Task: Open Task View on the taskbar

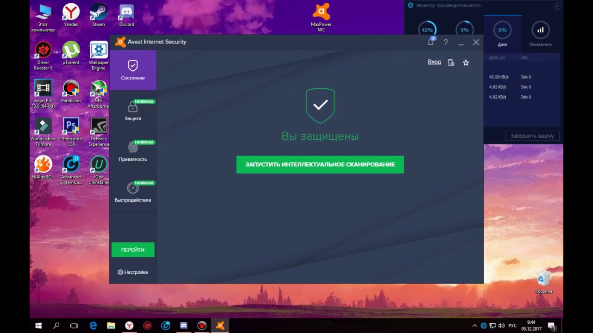Action: point(74,326)
